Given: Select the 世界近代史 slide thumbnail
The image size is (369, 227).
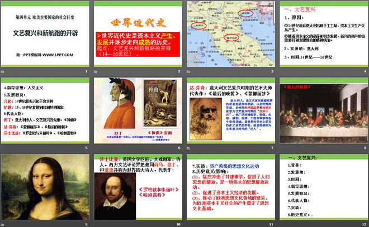Looking at the screenshot, I should [138, 34].
